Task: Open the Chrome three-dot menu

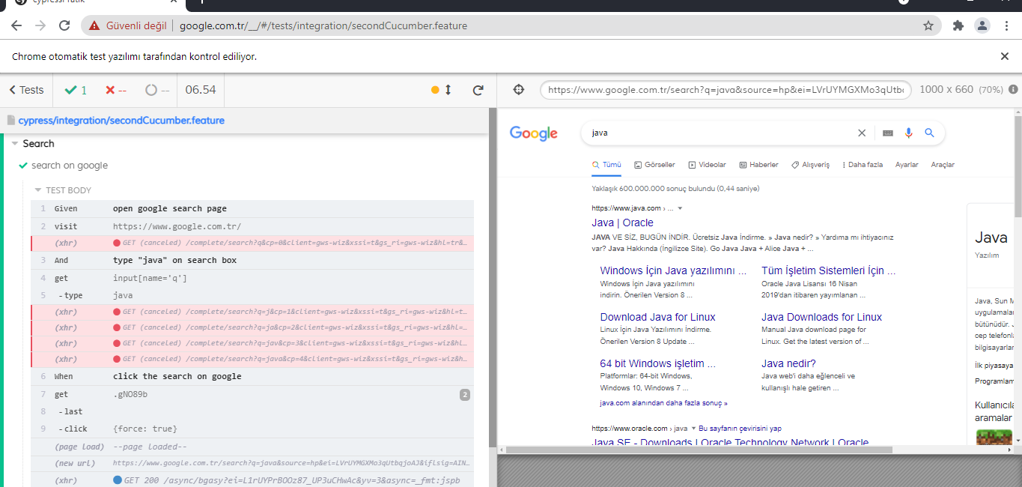Action: (1005, 25)
